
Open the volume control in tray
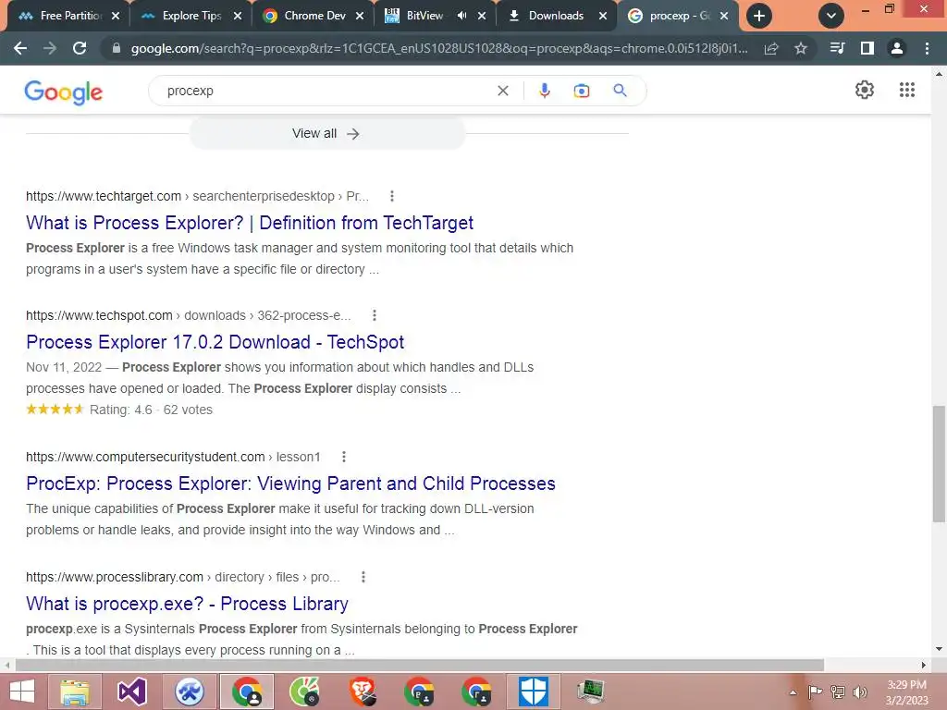(x=860, y=692)
